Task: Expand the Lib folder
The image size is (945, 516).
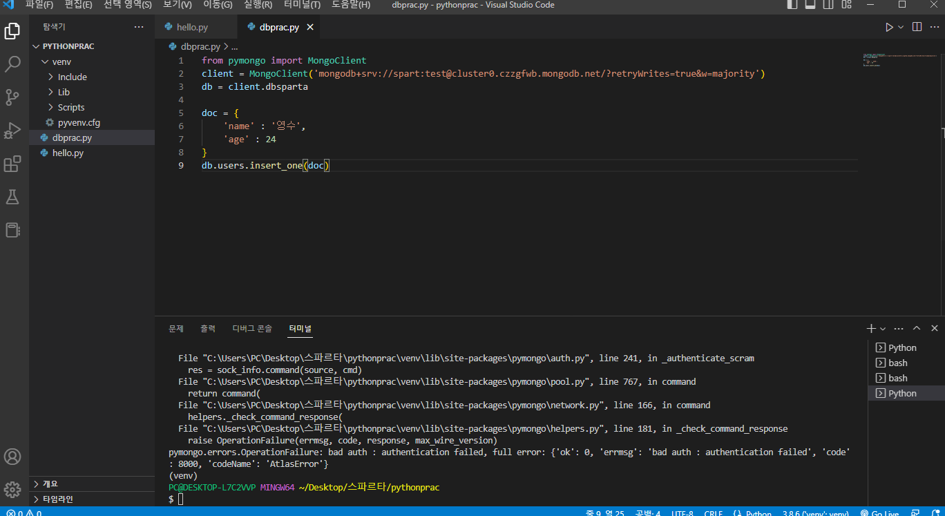Action: 91,92
